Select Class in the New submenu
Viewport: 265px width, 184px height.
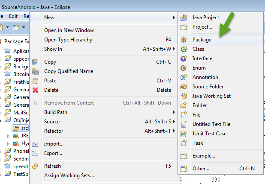tap(220, 49)
